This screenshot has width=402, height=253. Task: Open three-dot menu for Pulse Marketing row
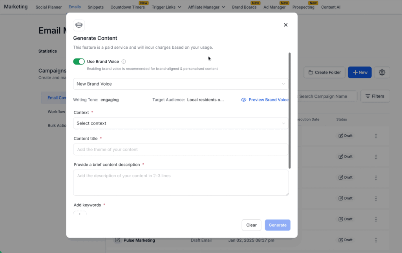(376, 240)
